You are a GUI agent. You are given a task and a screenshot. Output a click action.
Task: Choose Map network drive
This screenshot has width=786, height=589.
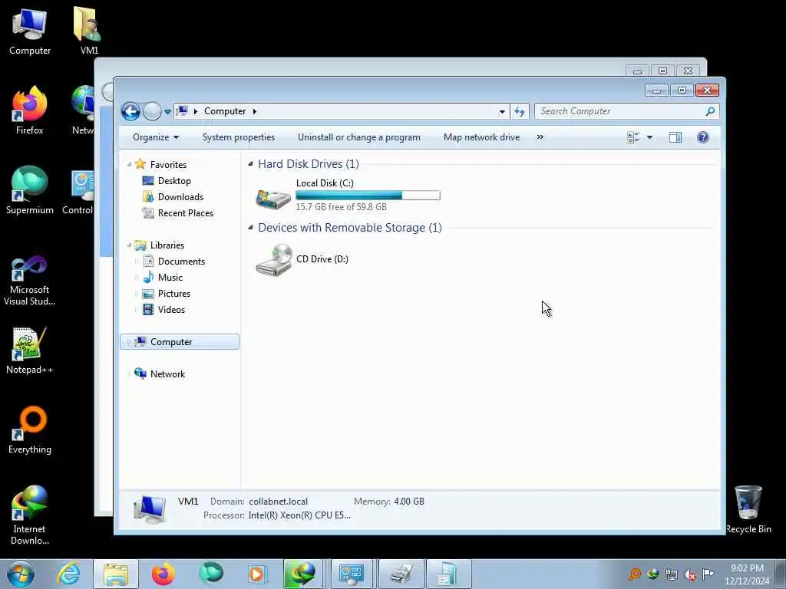(481, 137)
